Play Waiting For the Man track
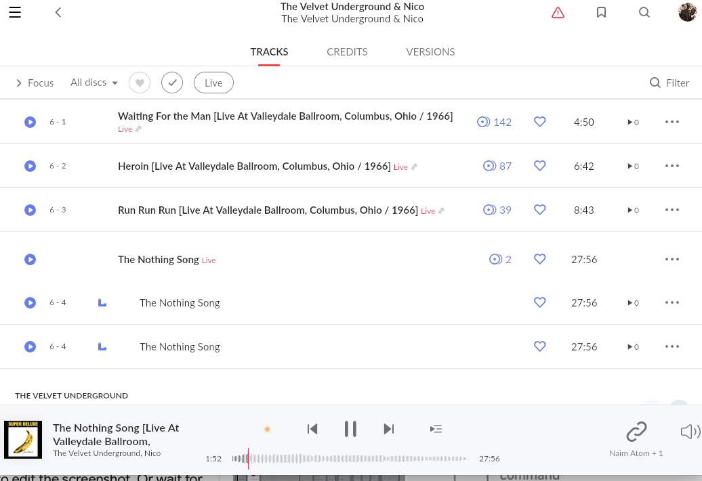 (30, 122)
